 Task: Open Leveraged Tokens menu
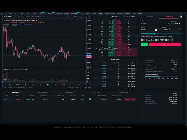click(x=110, y=13)
